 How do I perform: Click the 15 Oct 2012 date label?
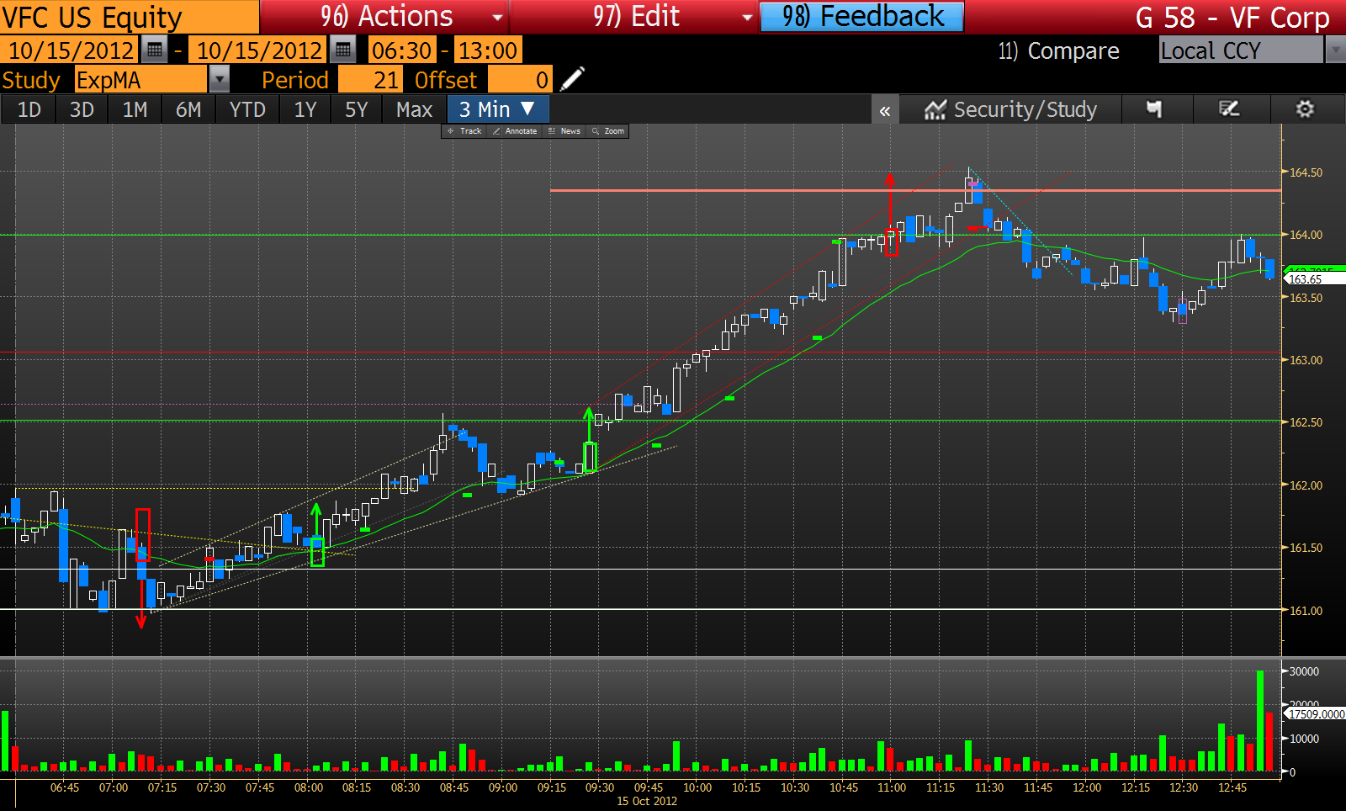tap(646, 801)
